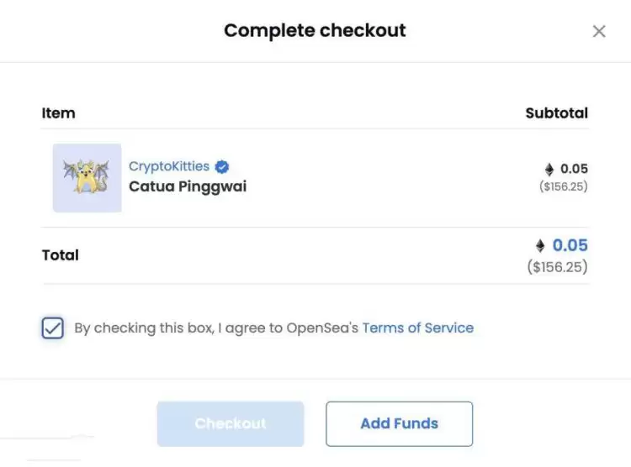Click the "By checking this box" agreement text
631x467 pixels.
tap(216, 328)
